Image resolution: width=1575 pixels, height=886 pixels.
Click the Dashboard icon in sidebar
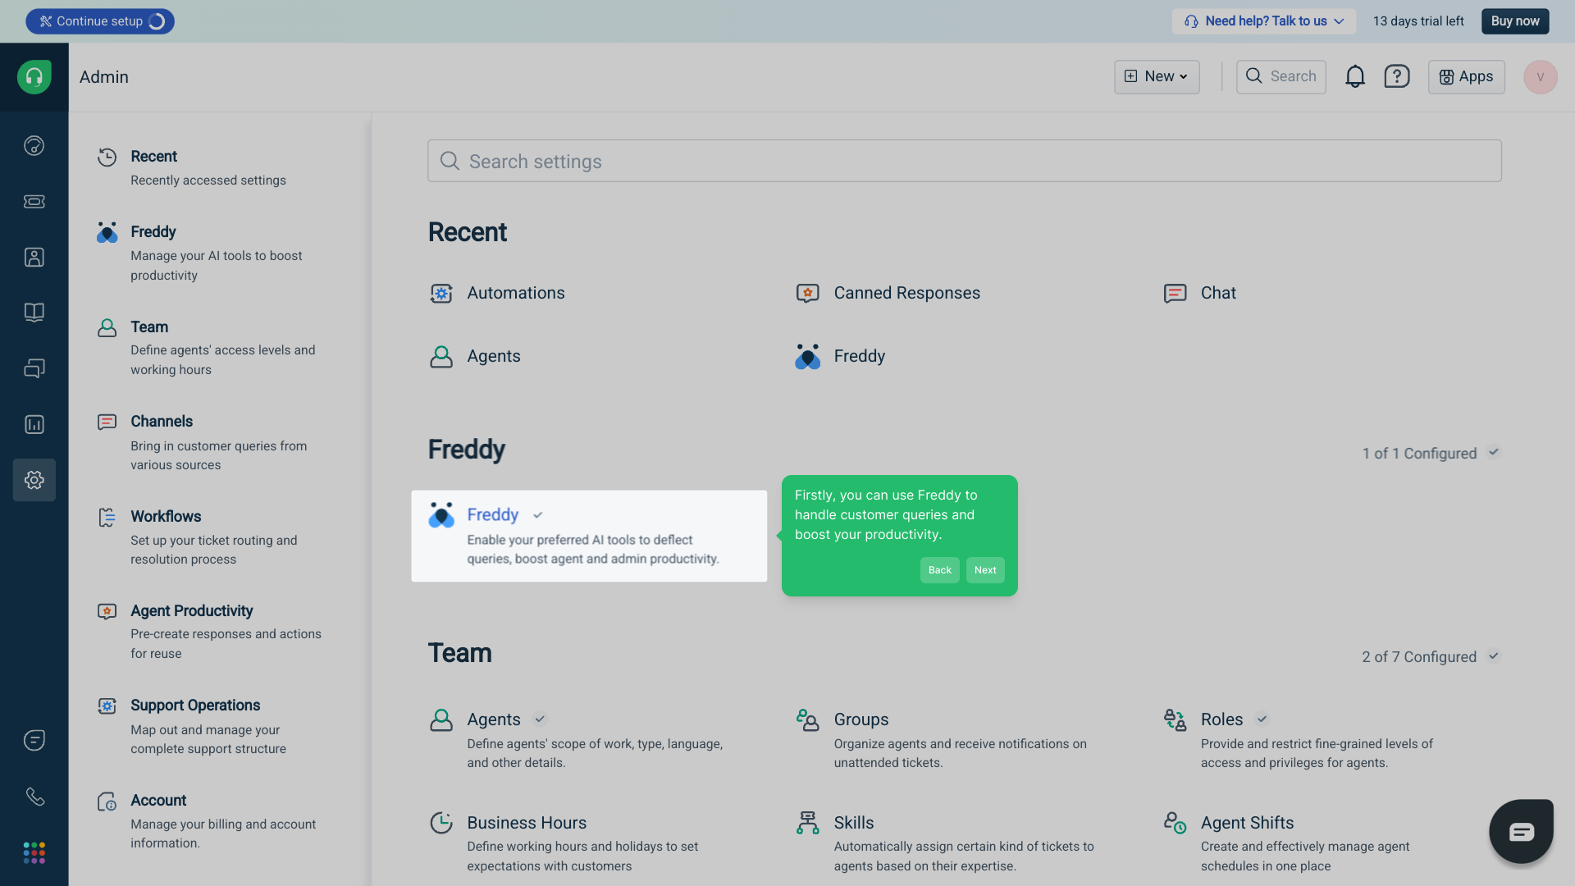coord(34,146)
